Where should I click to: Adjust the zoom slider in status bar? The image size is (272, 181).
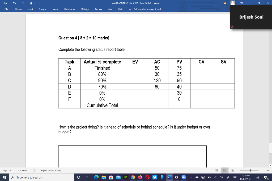pyautogui.click(x=250, y=170)
